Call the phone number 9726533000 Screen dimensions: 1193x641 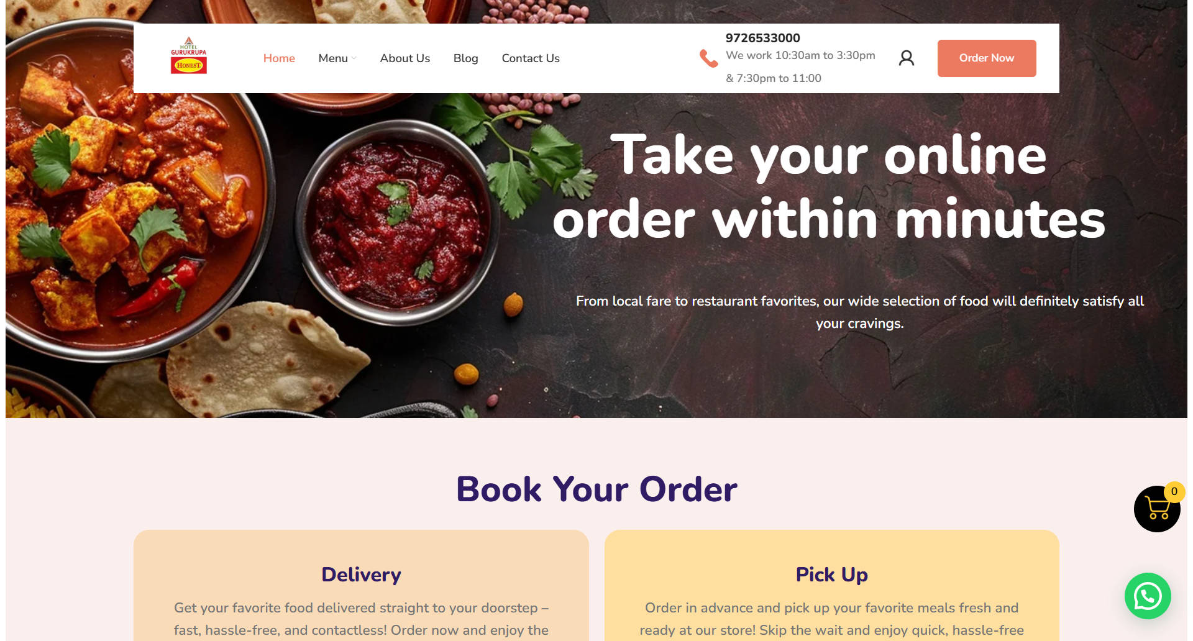(763, 38)
